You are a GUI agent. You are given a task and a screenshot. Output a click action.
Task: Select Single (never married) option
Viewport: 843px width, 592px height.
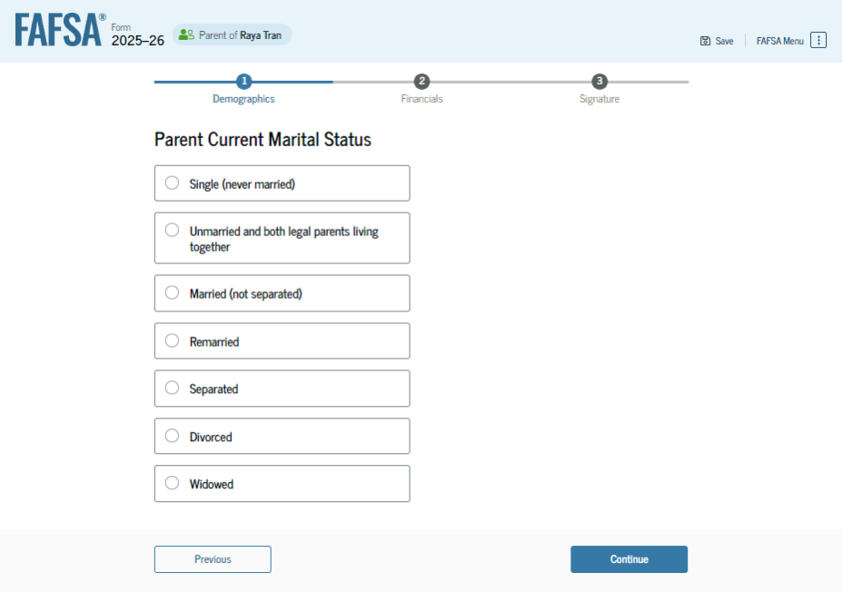pyautogui.click(x=173, y=183)
